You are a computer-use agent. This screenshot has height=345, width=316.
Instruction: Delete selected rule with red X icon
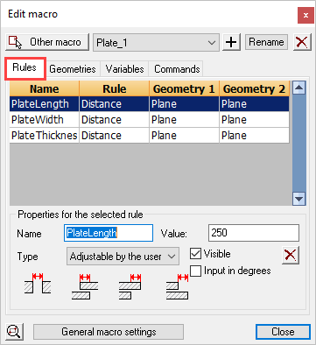(291, 256)
